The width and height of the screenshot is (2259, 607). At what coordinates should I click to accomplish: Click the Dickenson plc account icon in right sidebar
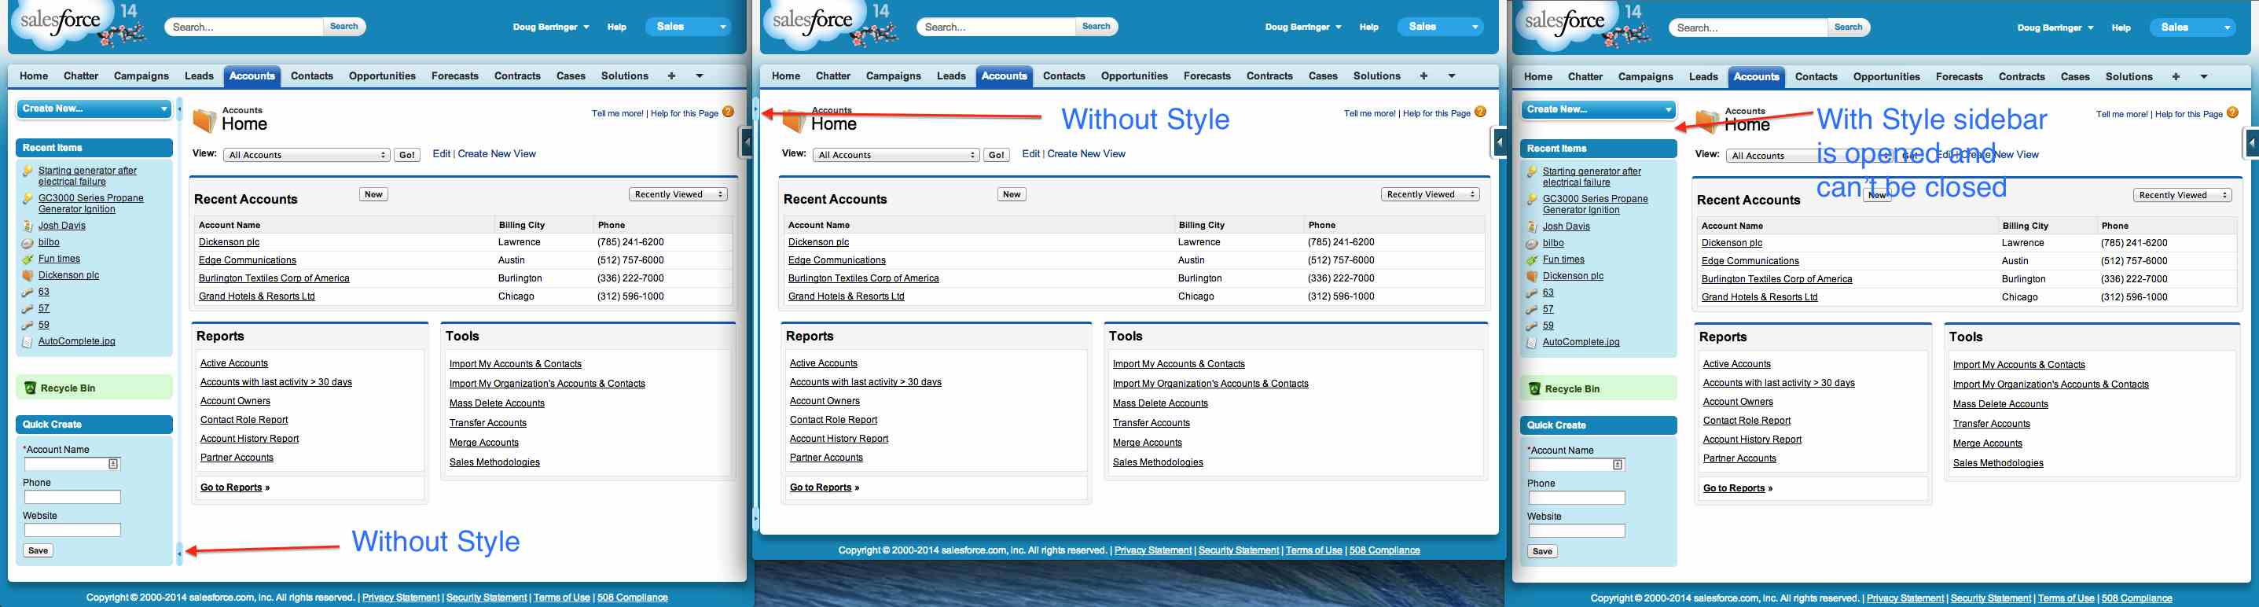point(1533,276)
